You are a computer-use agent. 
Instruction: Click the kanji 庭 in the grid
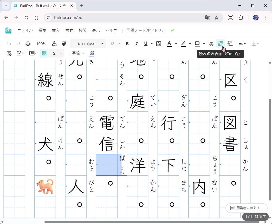tap(138, 101)
